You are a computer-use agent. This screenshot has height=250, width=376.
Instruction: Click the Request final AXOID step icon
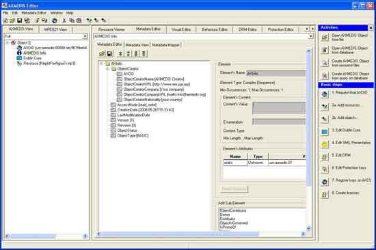point(325,94)
